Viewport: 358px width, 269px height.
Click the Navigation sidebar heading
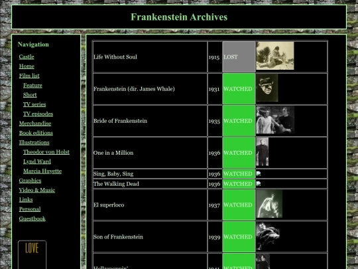coord(33,45)
